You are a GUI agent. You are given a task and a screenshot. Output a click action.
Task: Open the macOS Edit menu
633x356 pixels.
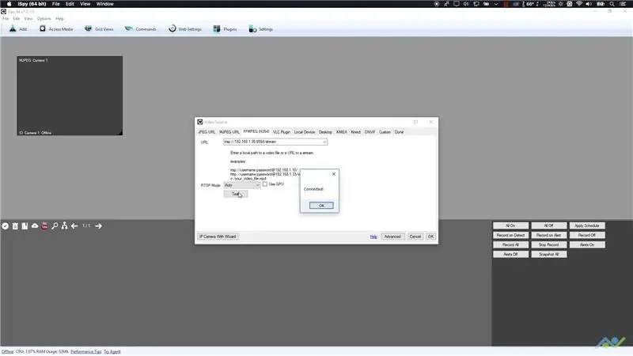click(70, 4)
